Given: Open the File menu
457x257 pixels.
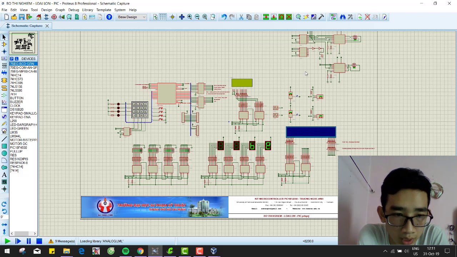Looking at the screenshot, I should coord(4,10).
